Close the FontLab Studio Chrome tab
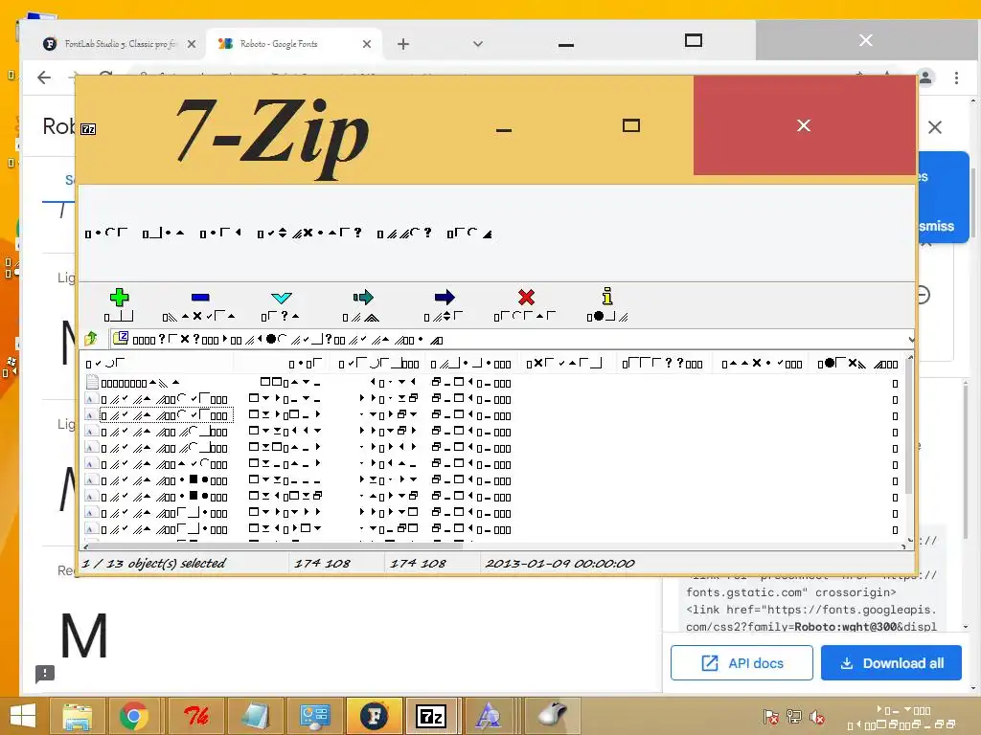This screenshot has height=735, width=981. 192,44
